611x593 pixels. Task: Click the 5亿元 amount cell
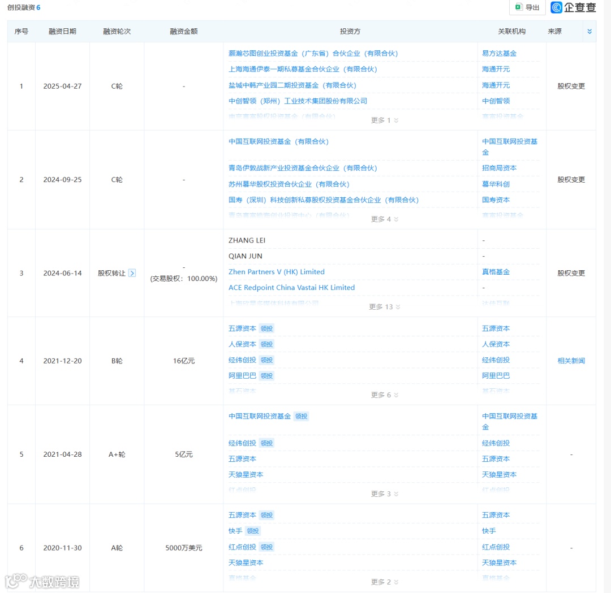pos(183,455)
